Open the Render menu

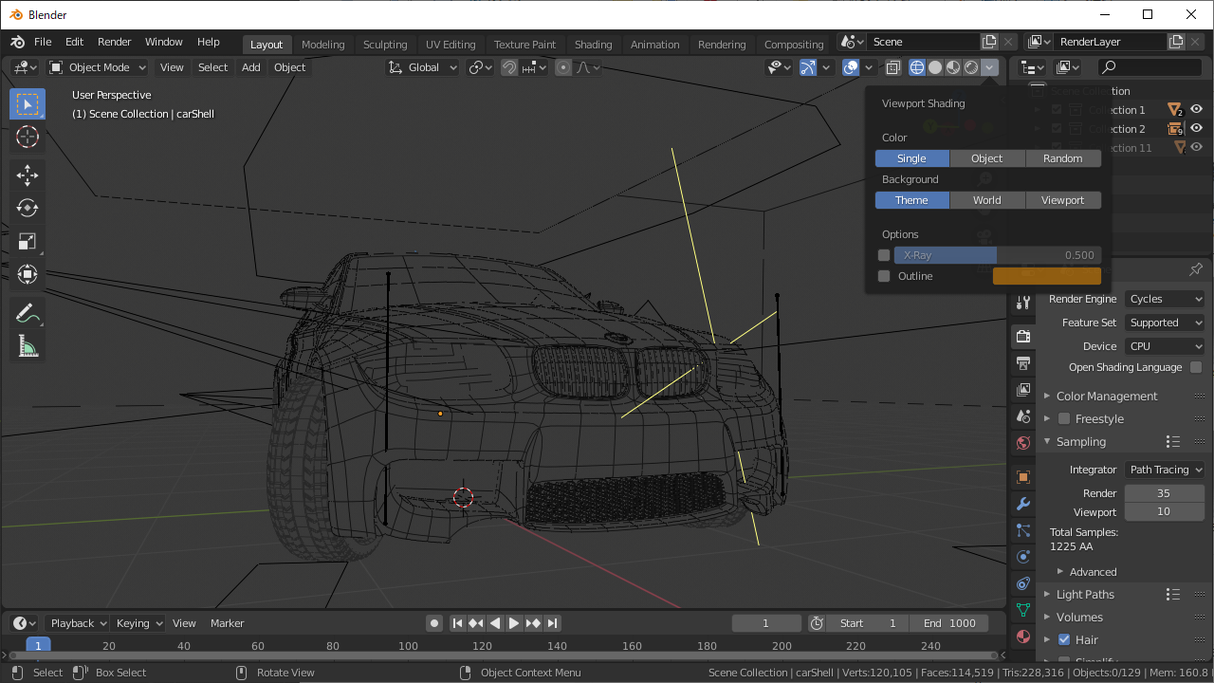pyautogui.click(x=114, y=42)
